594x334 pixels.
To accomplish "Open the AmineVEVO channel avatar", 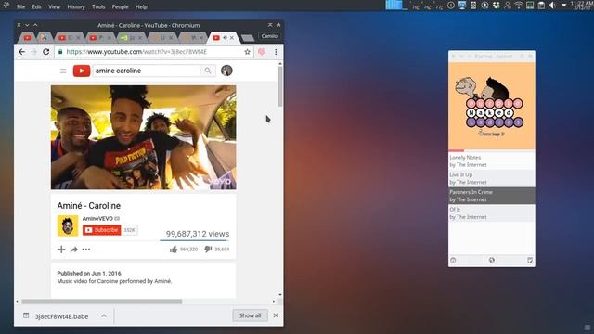I will point(68,225).
